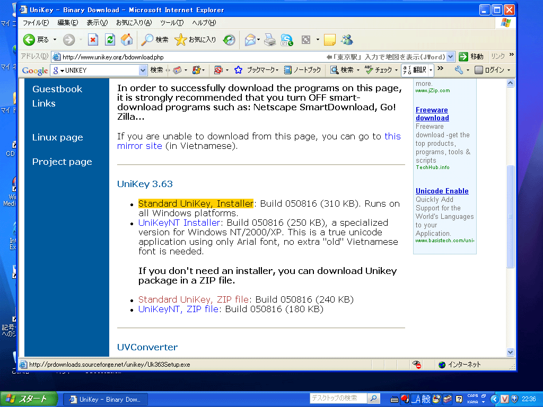Toggle the CAPS indicator on language bar
The width and height of the screenshot is (543, 407).
coord(472,396)
